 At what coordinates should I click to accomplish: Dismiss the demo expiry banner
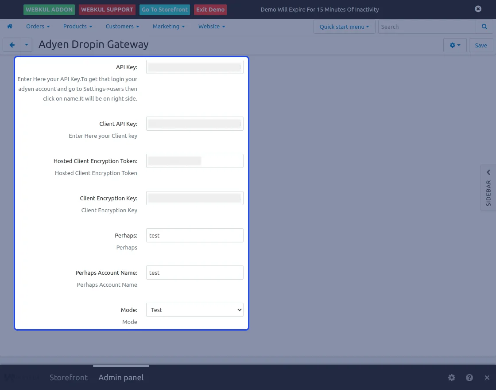[x=478, y=9]
